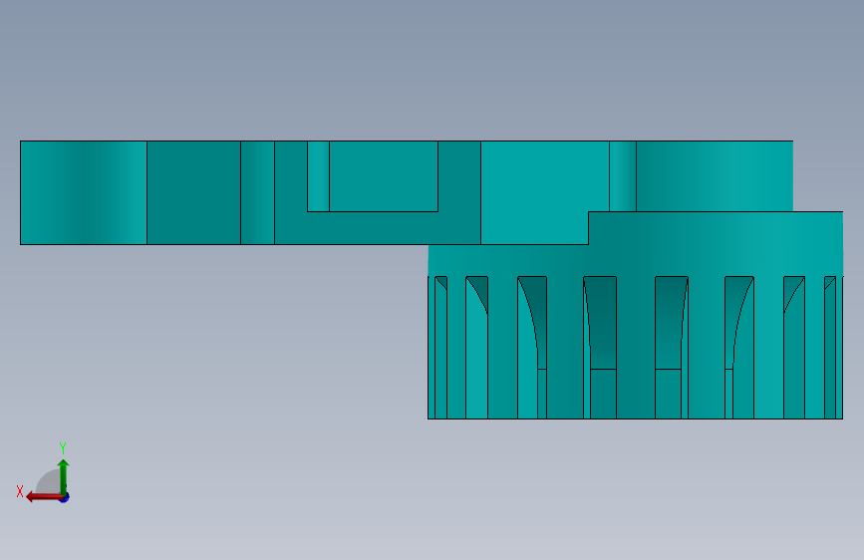Click the red X axis arrow of the triad
Image resolution: width=864 pixels, height=560 pixels.
(44, 497)
